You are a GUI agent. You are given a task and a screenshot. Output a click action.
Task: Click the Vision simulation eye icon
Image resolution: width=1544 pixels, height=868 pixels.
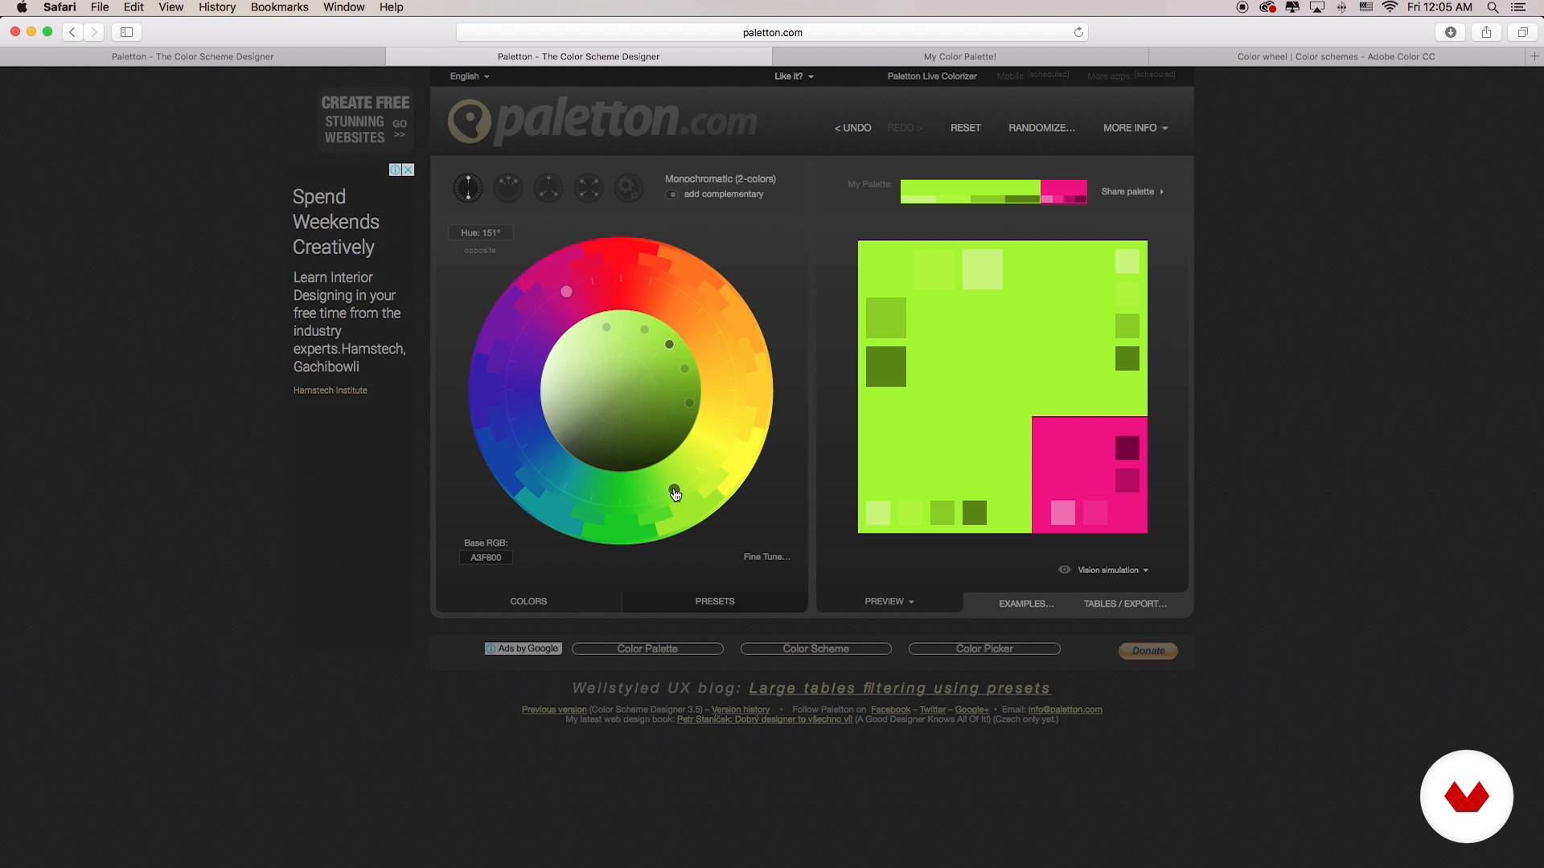[x=1064, y=570]
